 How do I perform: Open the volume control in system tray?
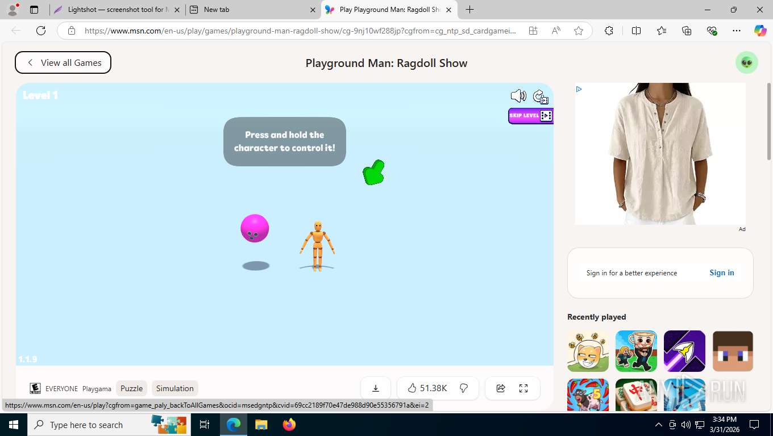click(686, 425)
